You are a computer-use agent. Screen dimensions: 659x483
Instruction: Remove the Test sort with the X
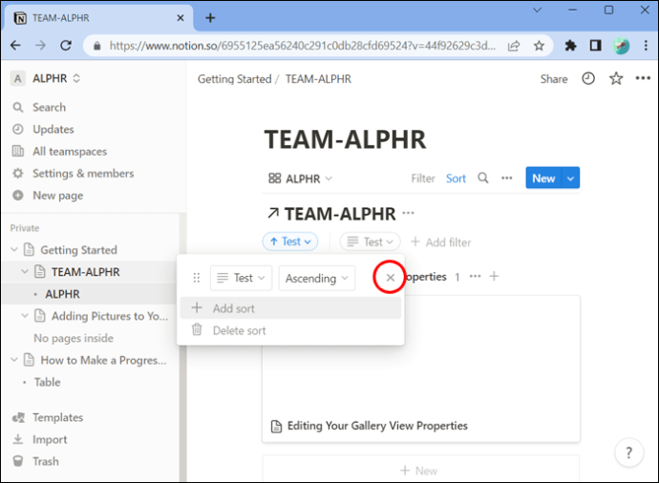click(390, 277)
